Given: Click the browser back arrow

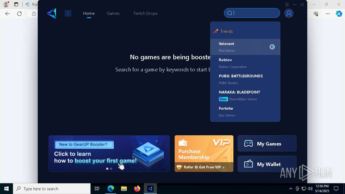Looking at the screenshot, I should point(8,13).
